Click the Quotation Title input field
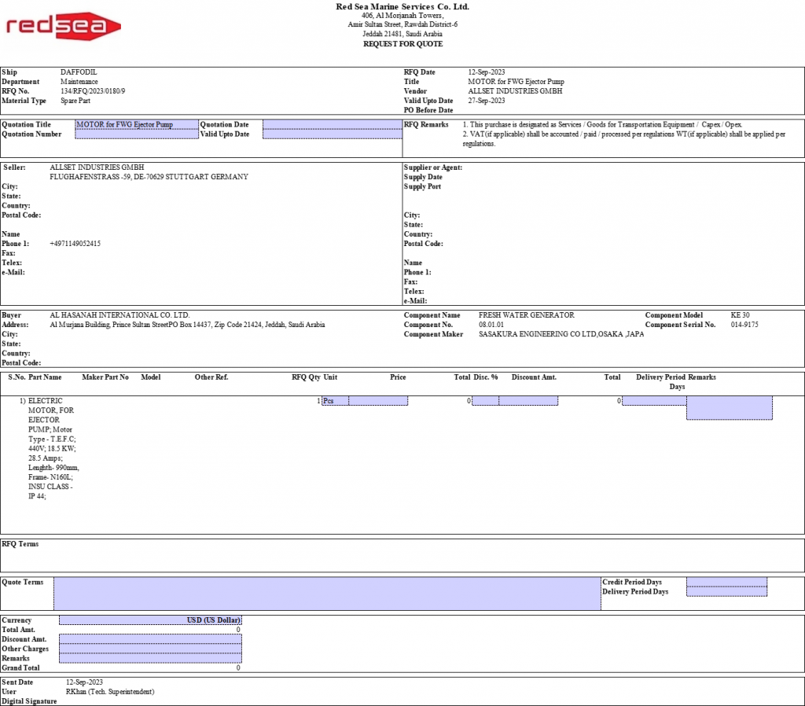Image resolution: width=805 pixels, height=706 pixels. (136, 124)
